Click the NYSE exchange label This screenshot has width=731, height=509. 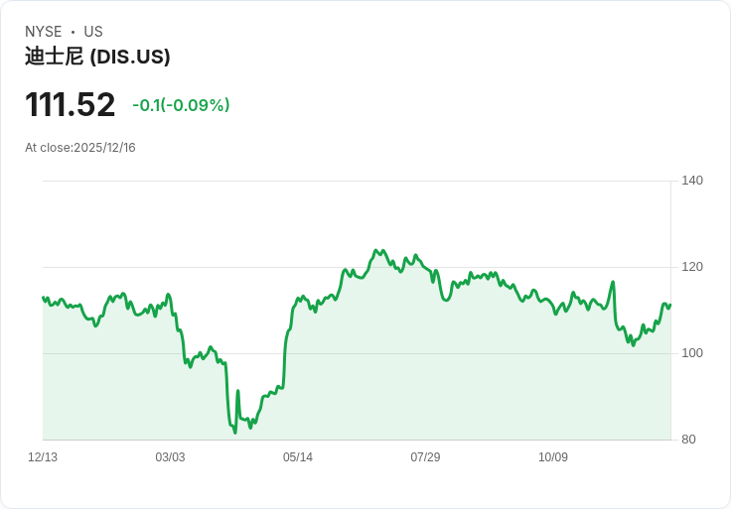pos(43,32)
